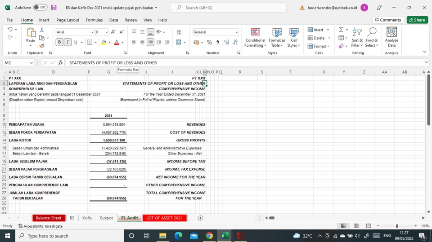The height and width of the screenshot is (242, 432).
Task: Open Cell Styles dropdown
Action: click(294, 37)
